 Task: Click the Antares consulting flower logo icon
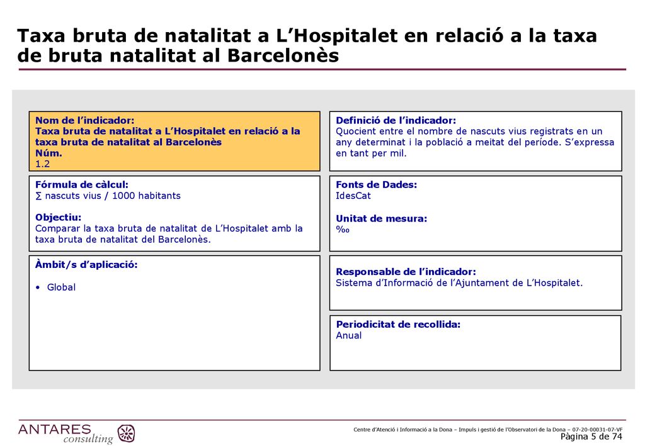126,433
